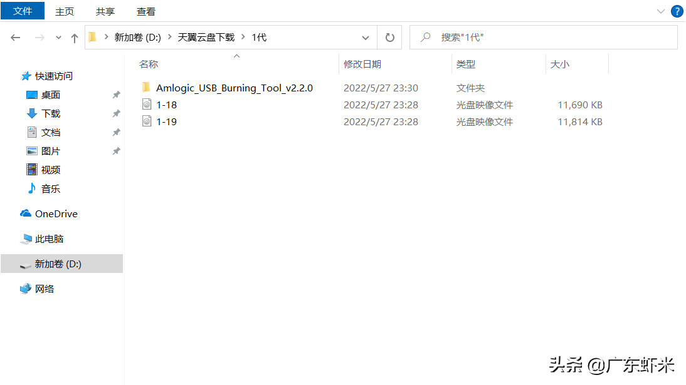
Task: Expand the address bar history dropdown
Action: (366, 38)
